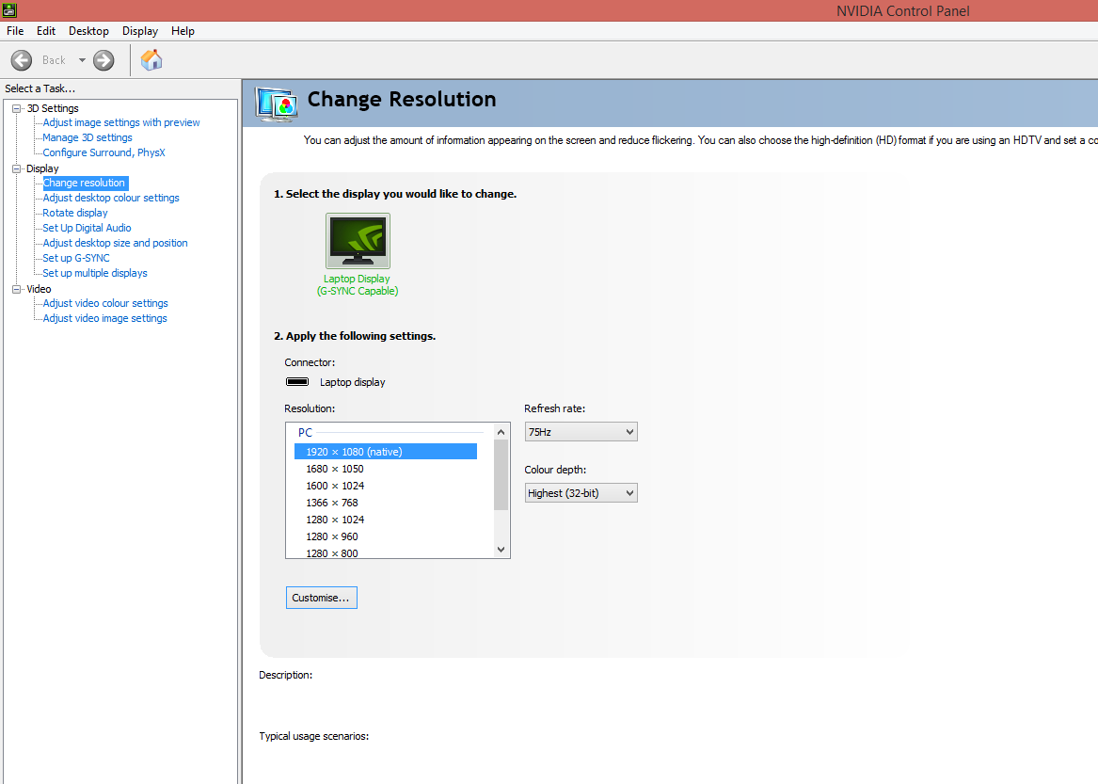
Task: Select 1280 × 800 resolution
Action: click(332, 552)
